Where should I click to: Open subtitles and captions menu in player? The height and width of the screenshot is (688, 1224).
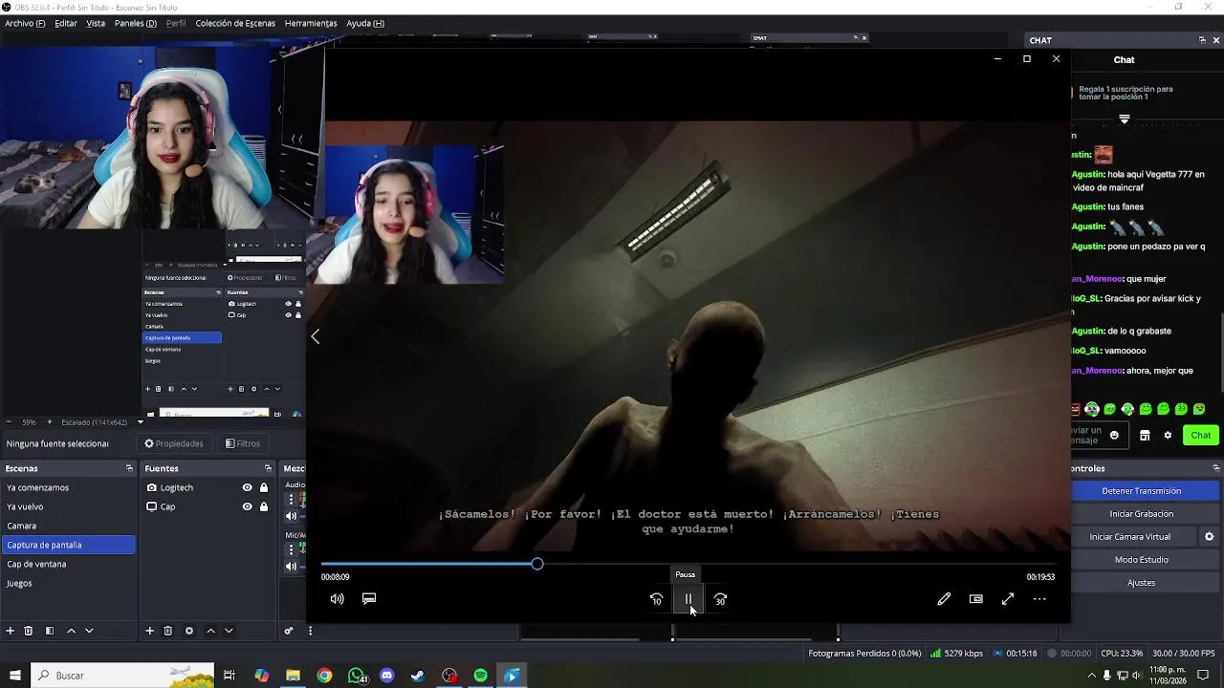[369, 599]
